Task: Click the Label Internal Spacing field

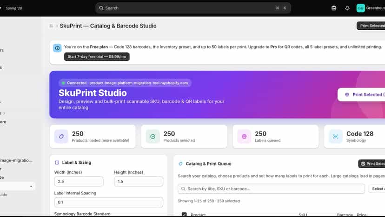Action: [108, 202]
